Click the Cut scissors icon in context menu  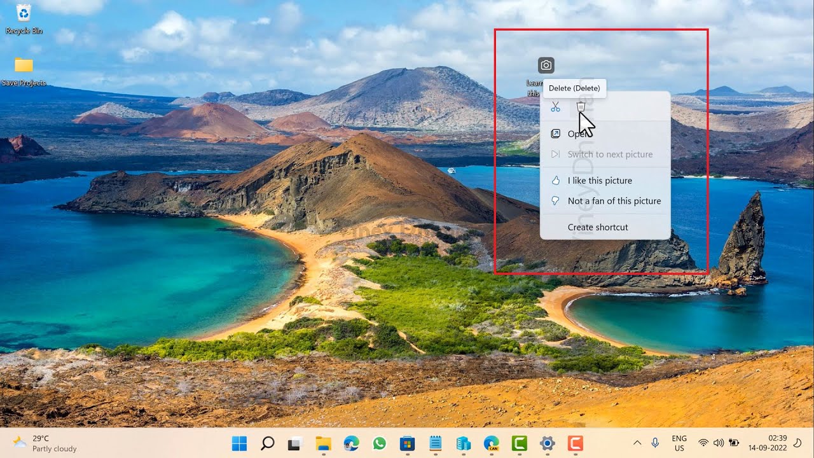point(556,107)
